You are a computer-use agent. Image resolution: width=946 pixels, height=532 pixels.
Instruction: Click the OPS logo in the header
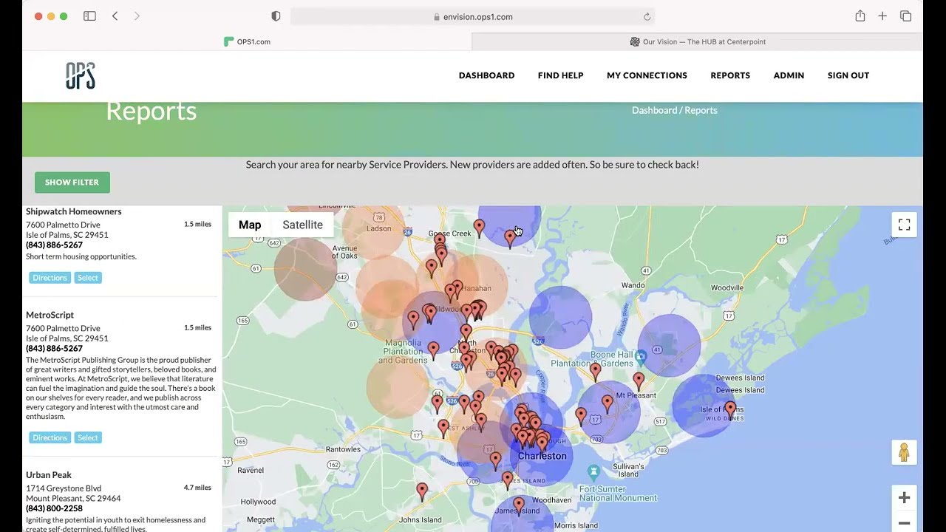[81, 75]
